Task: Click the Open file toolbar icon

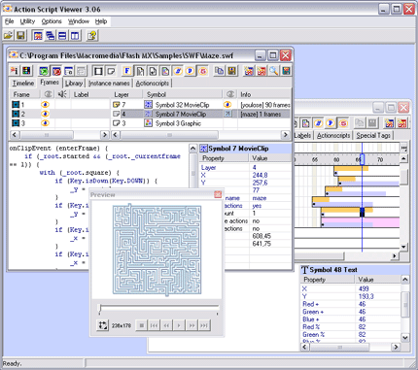Action: (8, 35)
